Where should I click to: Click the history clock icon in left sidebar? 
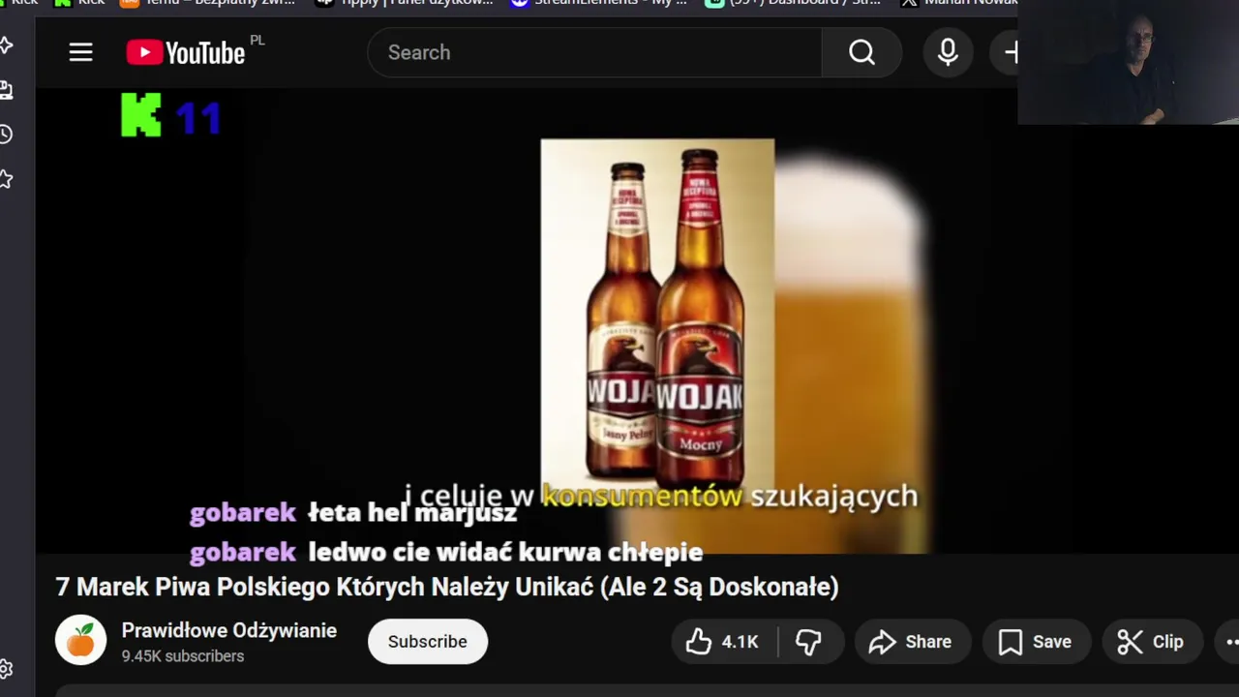click(x=6, y=134)
